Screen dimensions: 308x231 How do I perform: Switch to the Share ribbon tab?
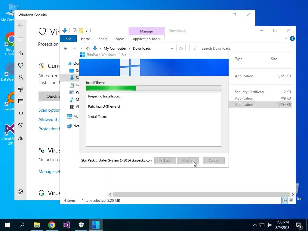pos(103,39)
